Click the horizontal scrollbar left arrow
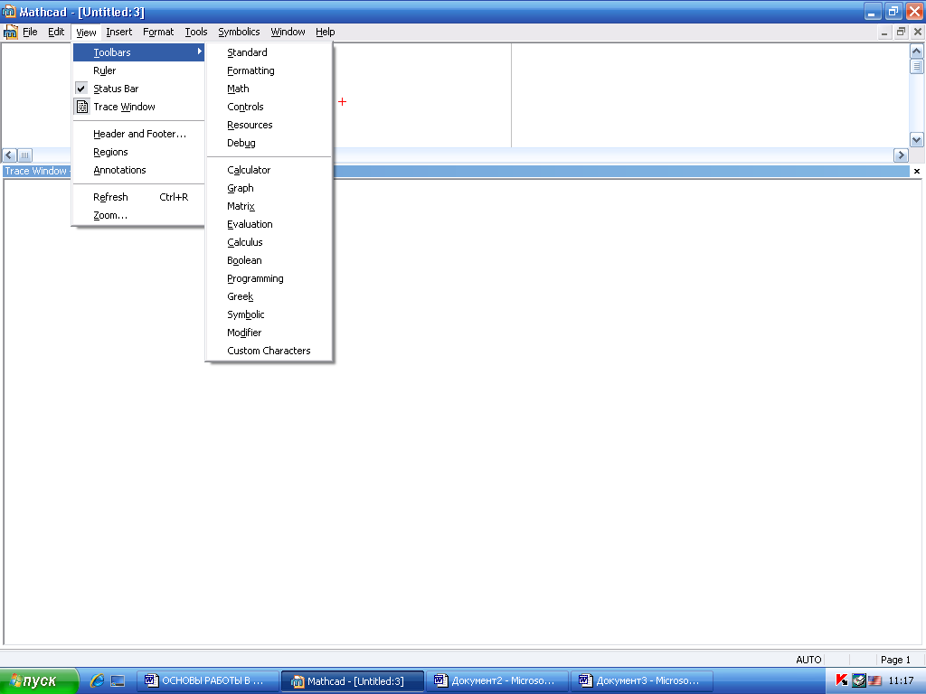The width and height of the screenshot is (926, 694). tap(9, 155)
